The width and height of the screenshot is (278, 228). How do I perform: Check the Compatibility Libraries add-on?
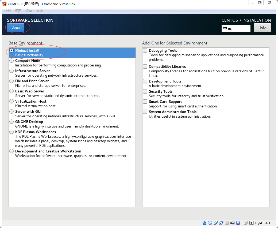(x=145, y=66)
